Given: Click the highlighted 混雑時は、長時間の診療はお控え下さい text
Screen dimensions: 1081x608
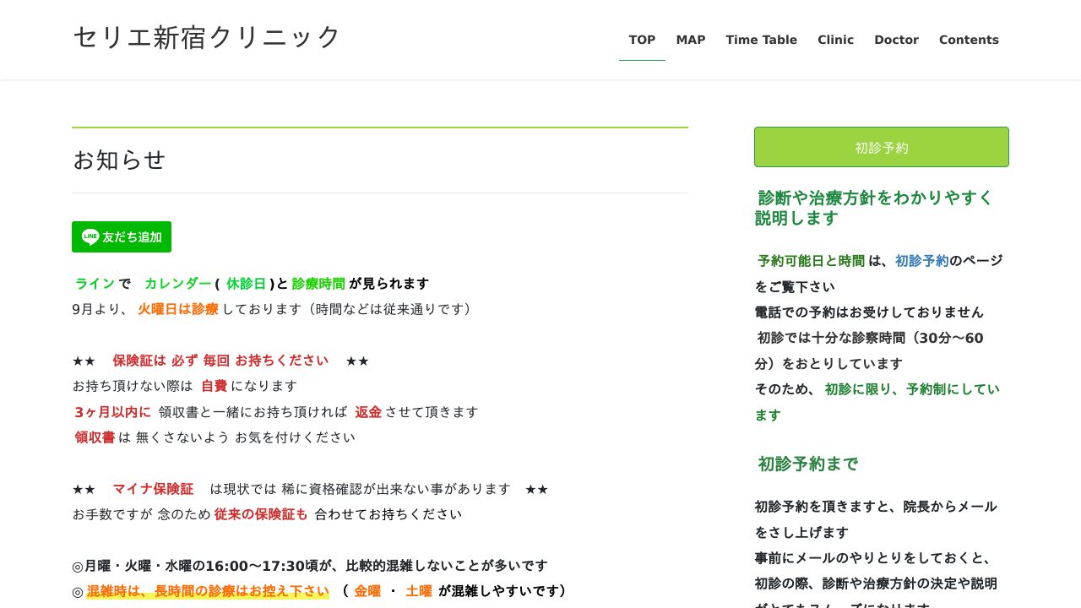Looking at the screenshot, I should [x=208, y=591].
